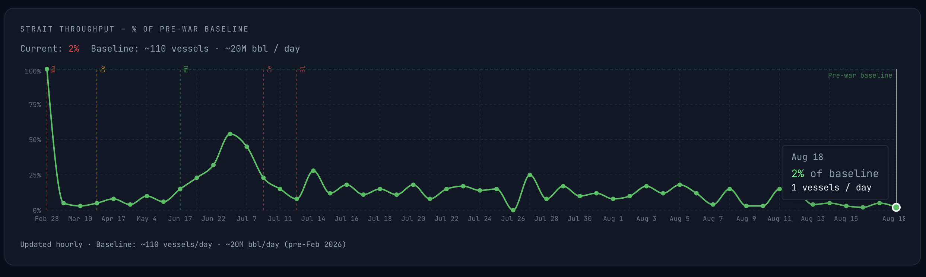Click the '0%' y-axis label
The height and width of the screenshot is (277, 926).
(x=37, y=211)
